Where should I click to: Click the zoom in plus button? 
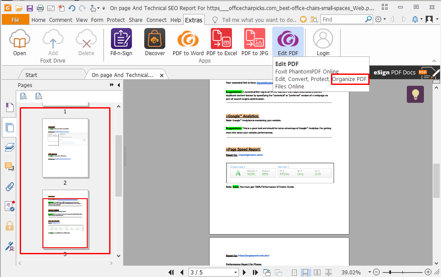428,272
